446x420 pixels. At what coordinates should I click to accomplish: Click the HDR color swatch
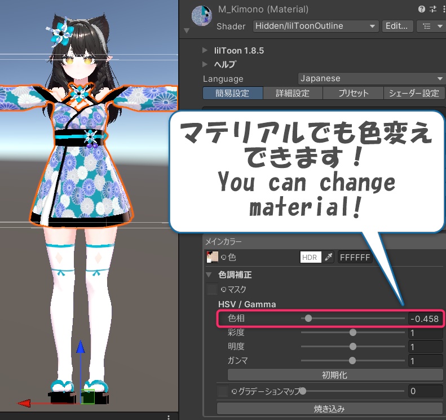pos(311,257)
